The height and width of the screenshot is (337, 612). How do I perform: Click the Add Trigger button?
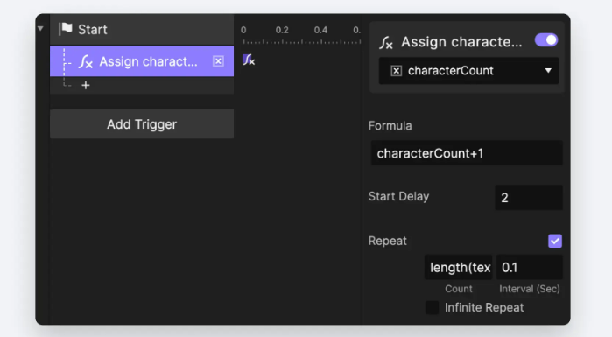(142, 124)
